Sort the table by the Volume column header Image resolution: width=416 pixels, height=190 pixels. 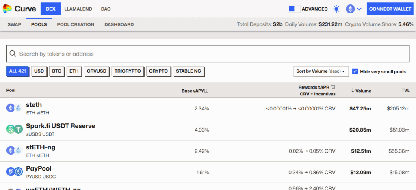361,91
